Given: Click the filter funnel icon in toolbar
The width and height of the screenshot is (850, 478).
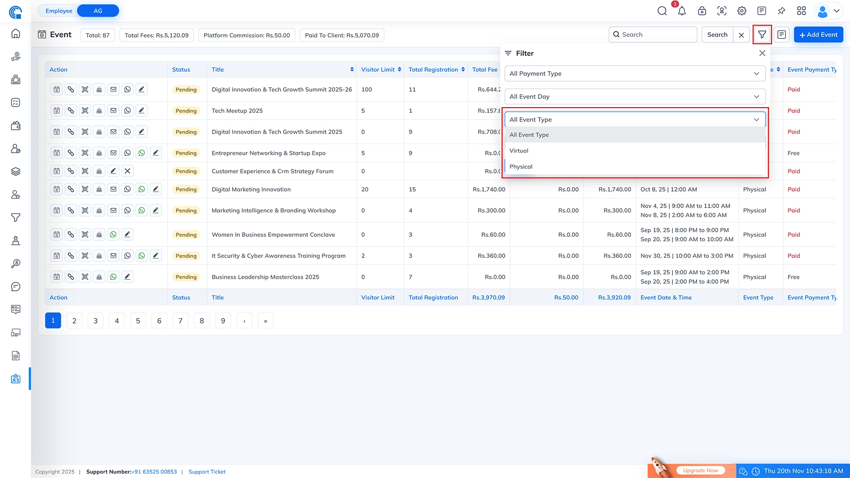Looking at the screenshot, I should tap(762, 35).
